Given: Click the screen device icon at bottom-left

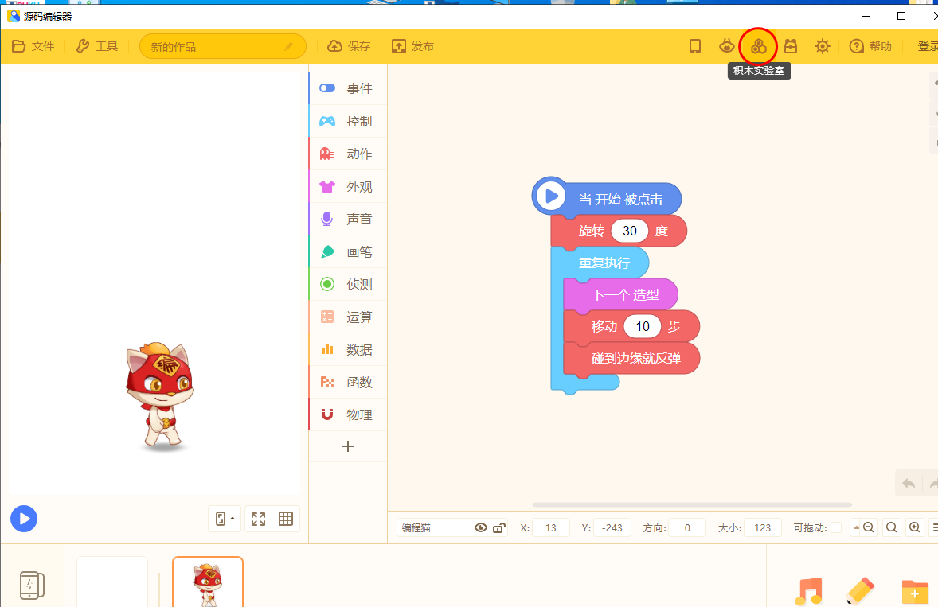Looking at the screenshot, I should click(x=32, y=585).
